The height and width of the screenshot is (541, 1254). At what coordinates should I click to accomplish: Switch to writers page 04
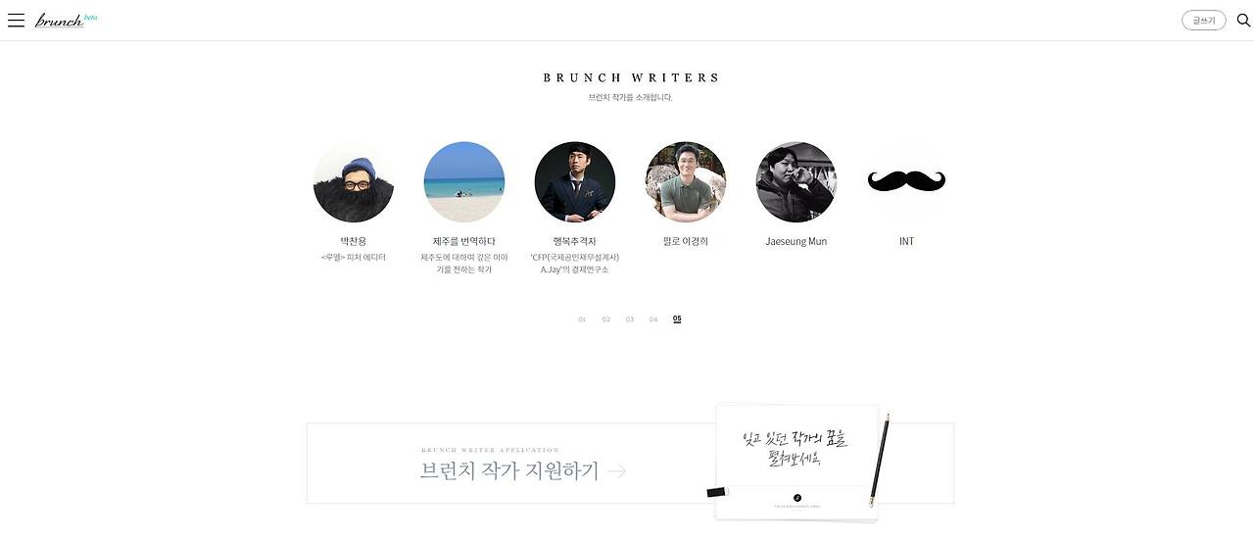pos(653,320)
